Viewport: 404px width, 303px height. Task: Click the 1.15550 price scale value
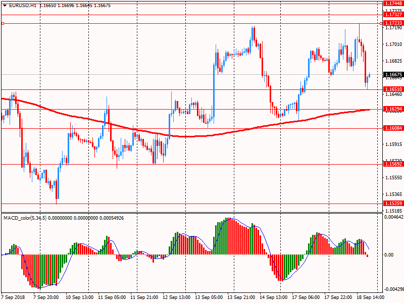[x=393, y=178]
